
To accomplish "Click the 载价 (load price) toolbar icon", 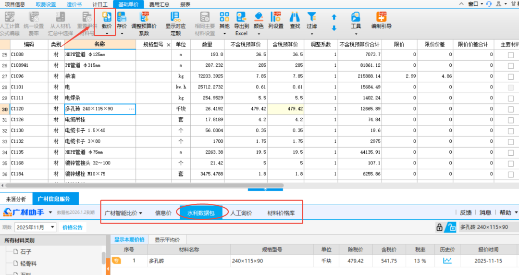I will (107, 18).
